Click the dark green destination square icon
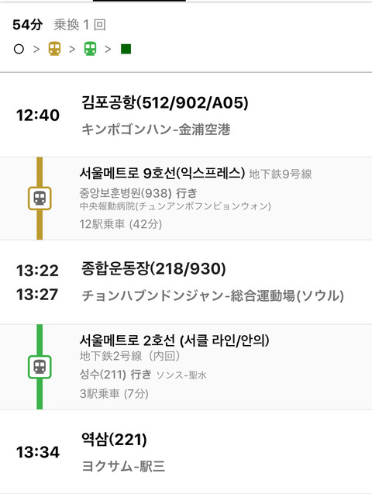372x494 pixels. tap(126, 49)
